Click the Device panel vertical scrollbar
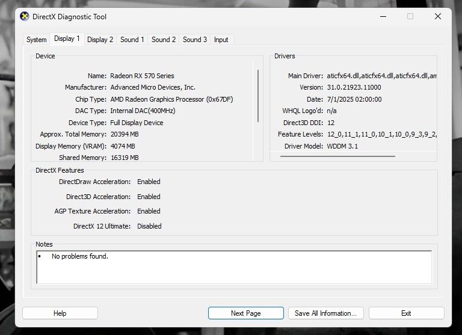The width and height of the screenshot is (462, 335). pyautogui.click(x=258, y=96)
